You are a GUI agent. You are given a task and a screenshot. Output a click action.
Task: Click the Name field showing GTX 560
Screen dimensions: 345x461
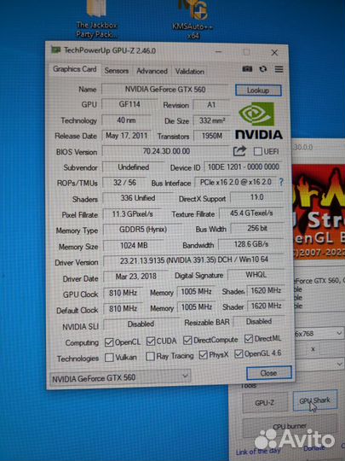(165, 89)
